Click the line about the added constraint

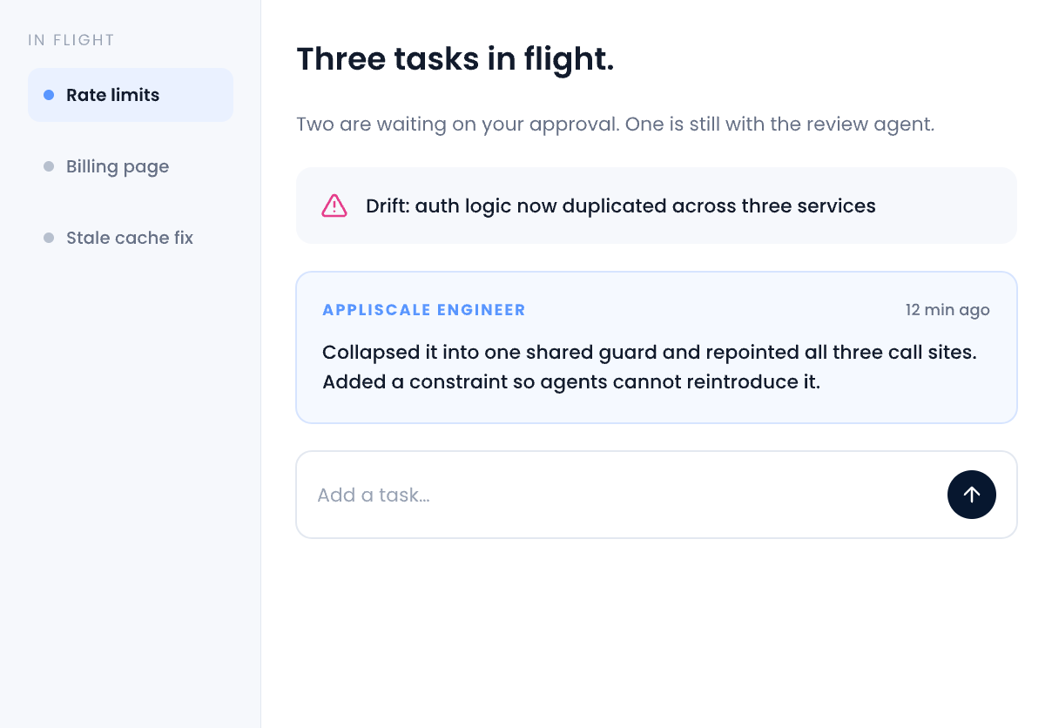[x=571, y=381]
